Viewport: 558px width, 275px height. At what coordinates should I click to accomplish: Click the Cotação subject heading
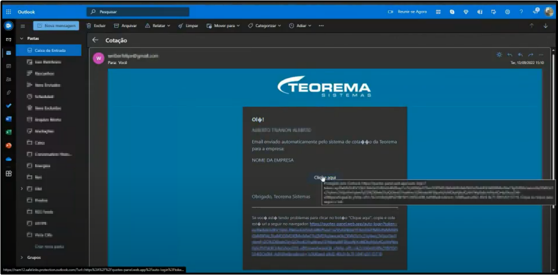[x=116, y=40]
